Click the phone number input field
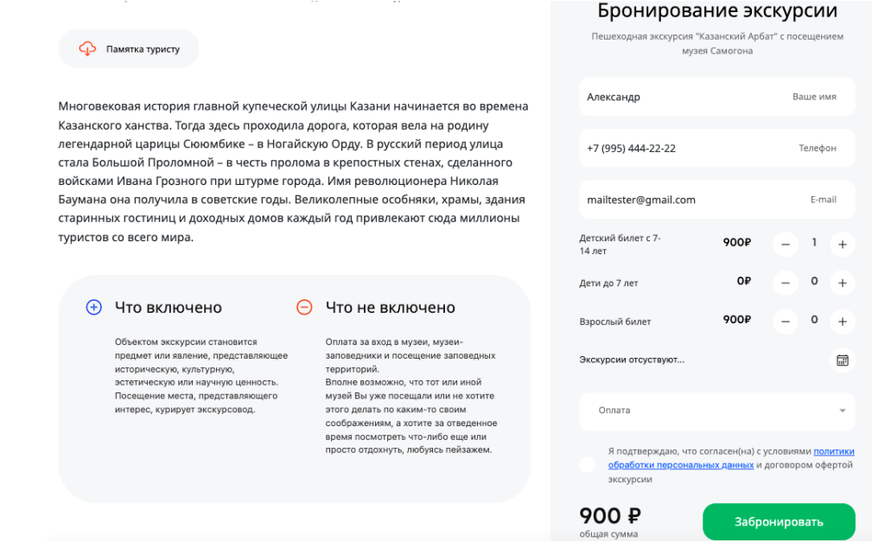Image resolution: width=872 pixels, height=542 pixels. 683,148
